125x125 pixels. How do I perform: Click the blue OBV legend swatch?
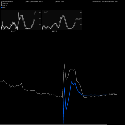1,7
